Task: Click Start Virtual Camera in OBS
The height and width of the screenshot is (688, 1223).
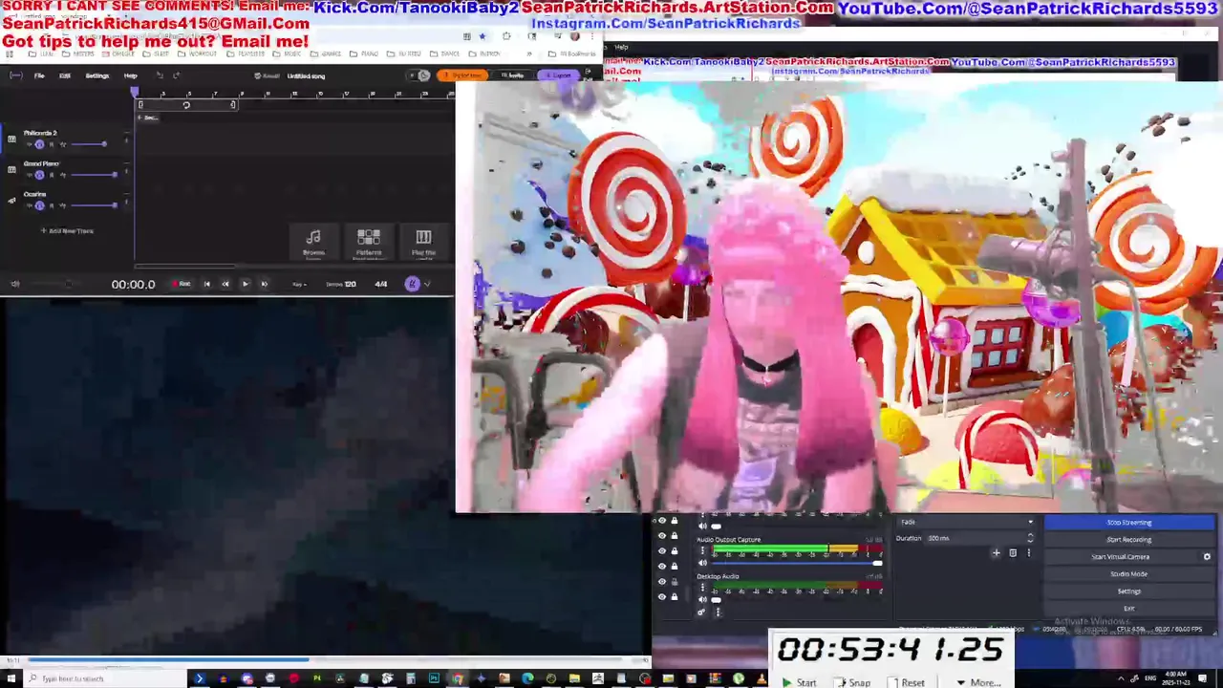Action: pos(1121,557)
